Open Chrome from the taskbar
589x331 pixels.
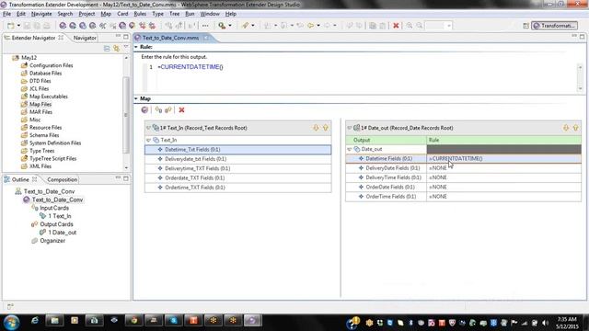coord(133,321)
